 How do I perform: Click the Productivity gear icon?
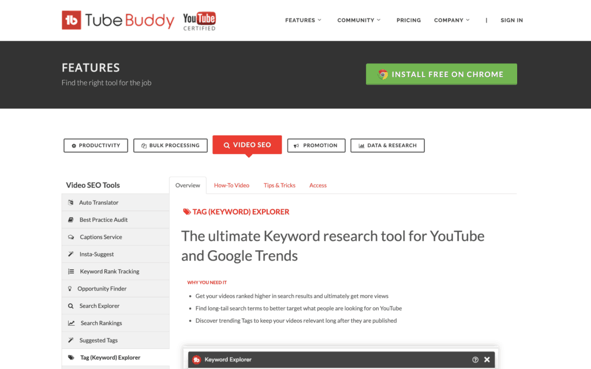point(74,146)
